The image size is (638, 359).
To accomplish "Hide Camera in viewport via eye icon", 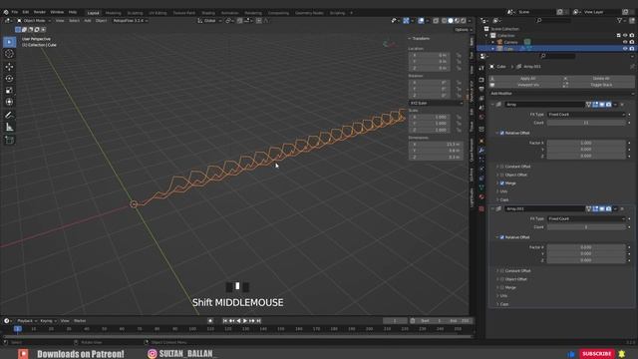I will (x=625, y=42).
